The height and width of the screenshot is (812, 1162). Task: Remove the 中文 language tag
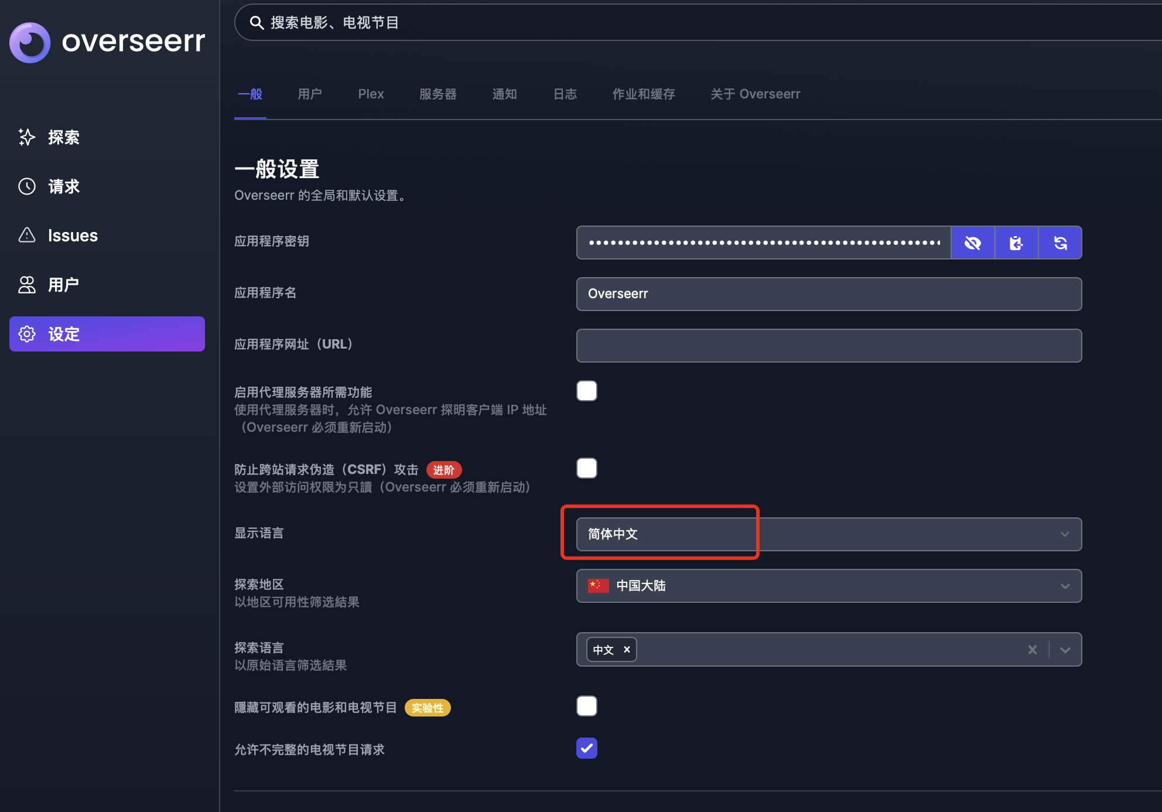coord(627,649)
